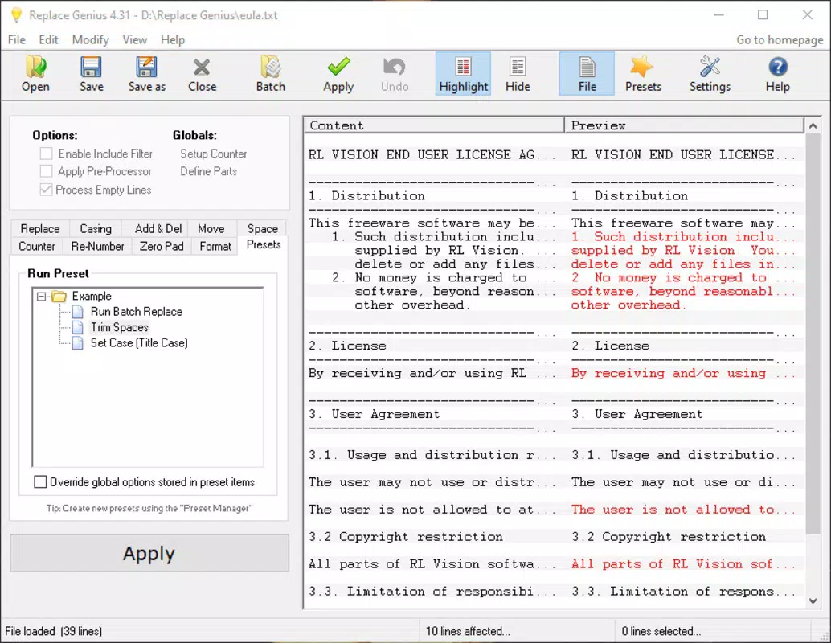
Task: Click the scrollbar down arrow
Action: pyautogui.click(x=813, y=600)
